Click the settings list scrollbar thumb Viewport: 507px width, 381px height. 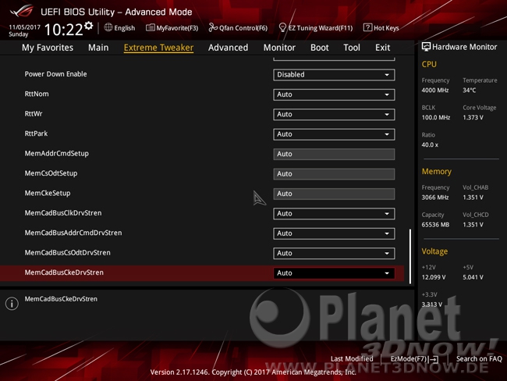(x=410, y=257)
